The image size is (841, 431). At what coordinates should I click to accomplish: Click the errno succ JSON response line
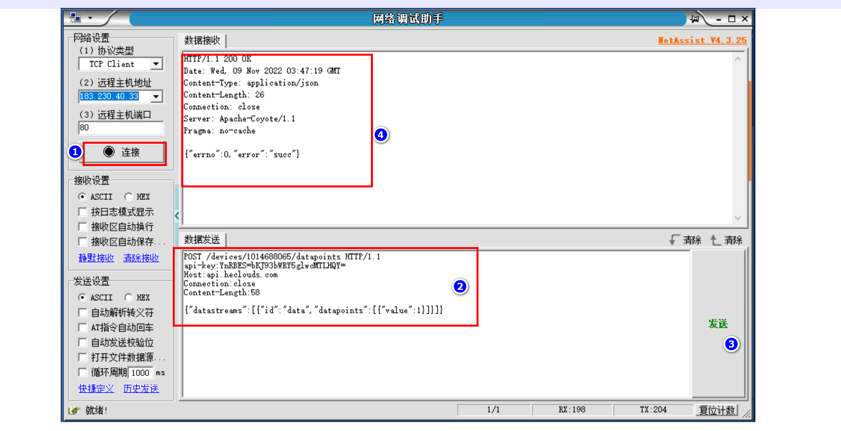click(242, 155)
